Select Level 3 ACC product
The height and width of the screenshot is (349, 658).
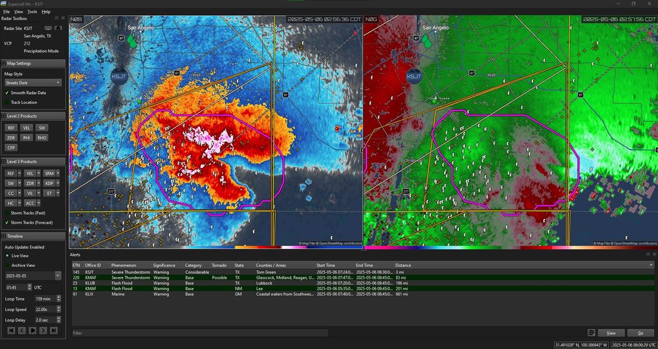tap(30, 203)
